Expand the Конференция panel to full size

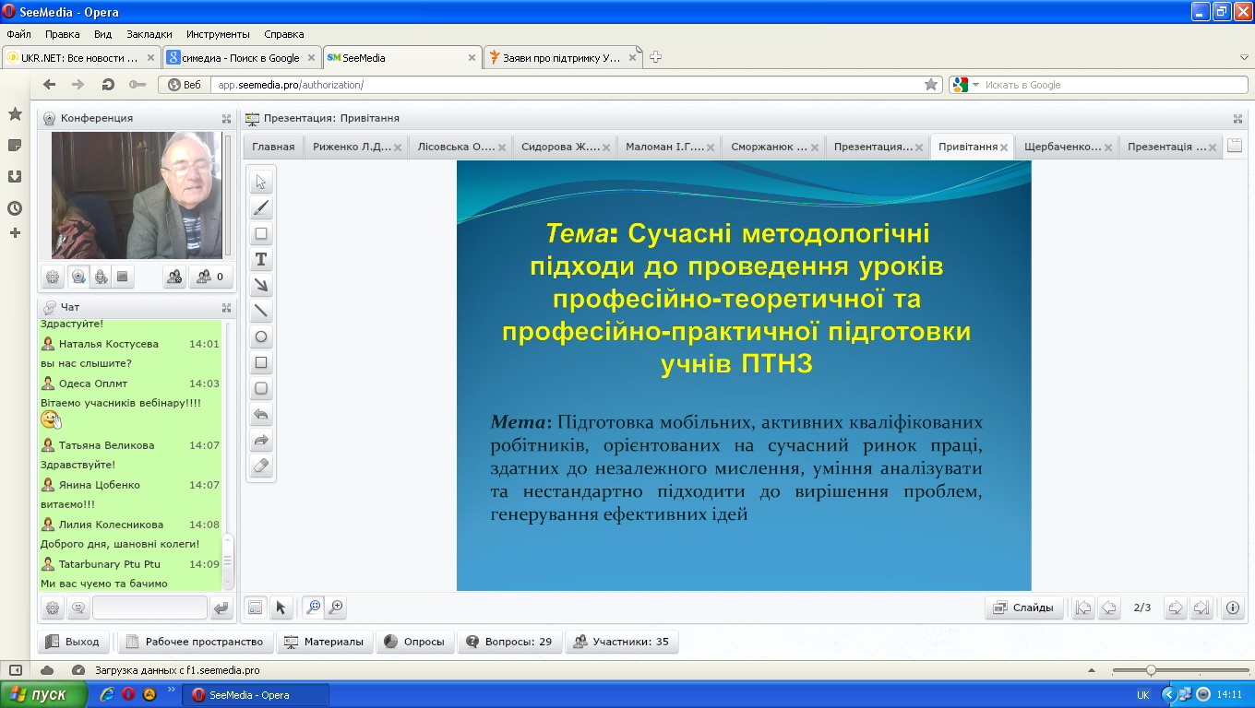click(x=226, y=119)
